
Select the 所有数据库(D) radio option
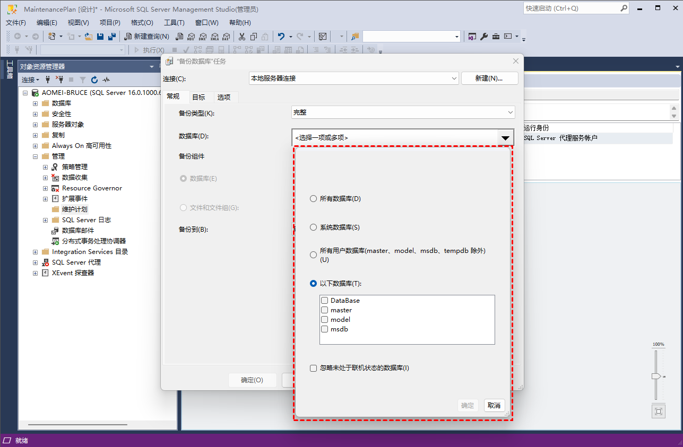point(313,199)
